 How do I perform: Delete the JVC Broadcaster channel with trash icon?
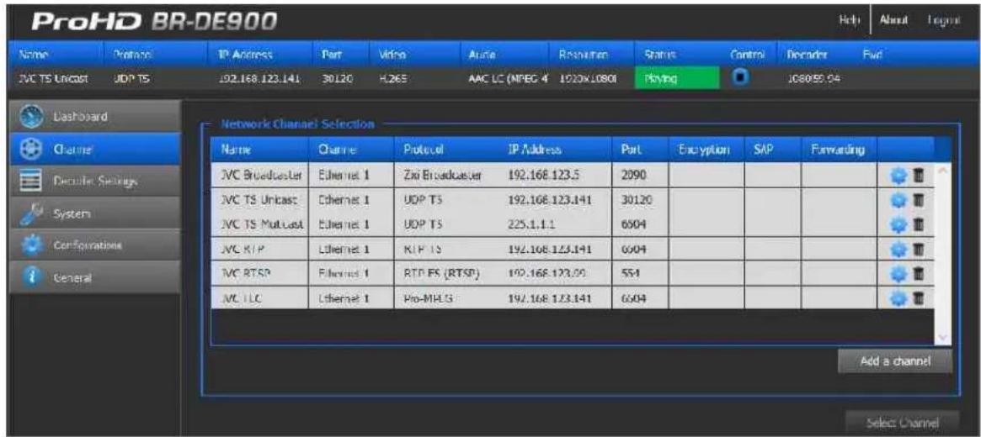(x=917, y=176)
